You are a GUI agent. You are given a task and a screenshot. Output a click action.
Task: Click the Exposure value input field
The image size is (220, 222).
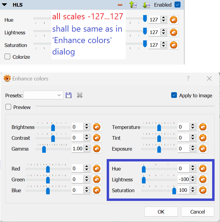pyautogui.click(x=184, y=149)
